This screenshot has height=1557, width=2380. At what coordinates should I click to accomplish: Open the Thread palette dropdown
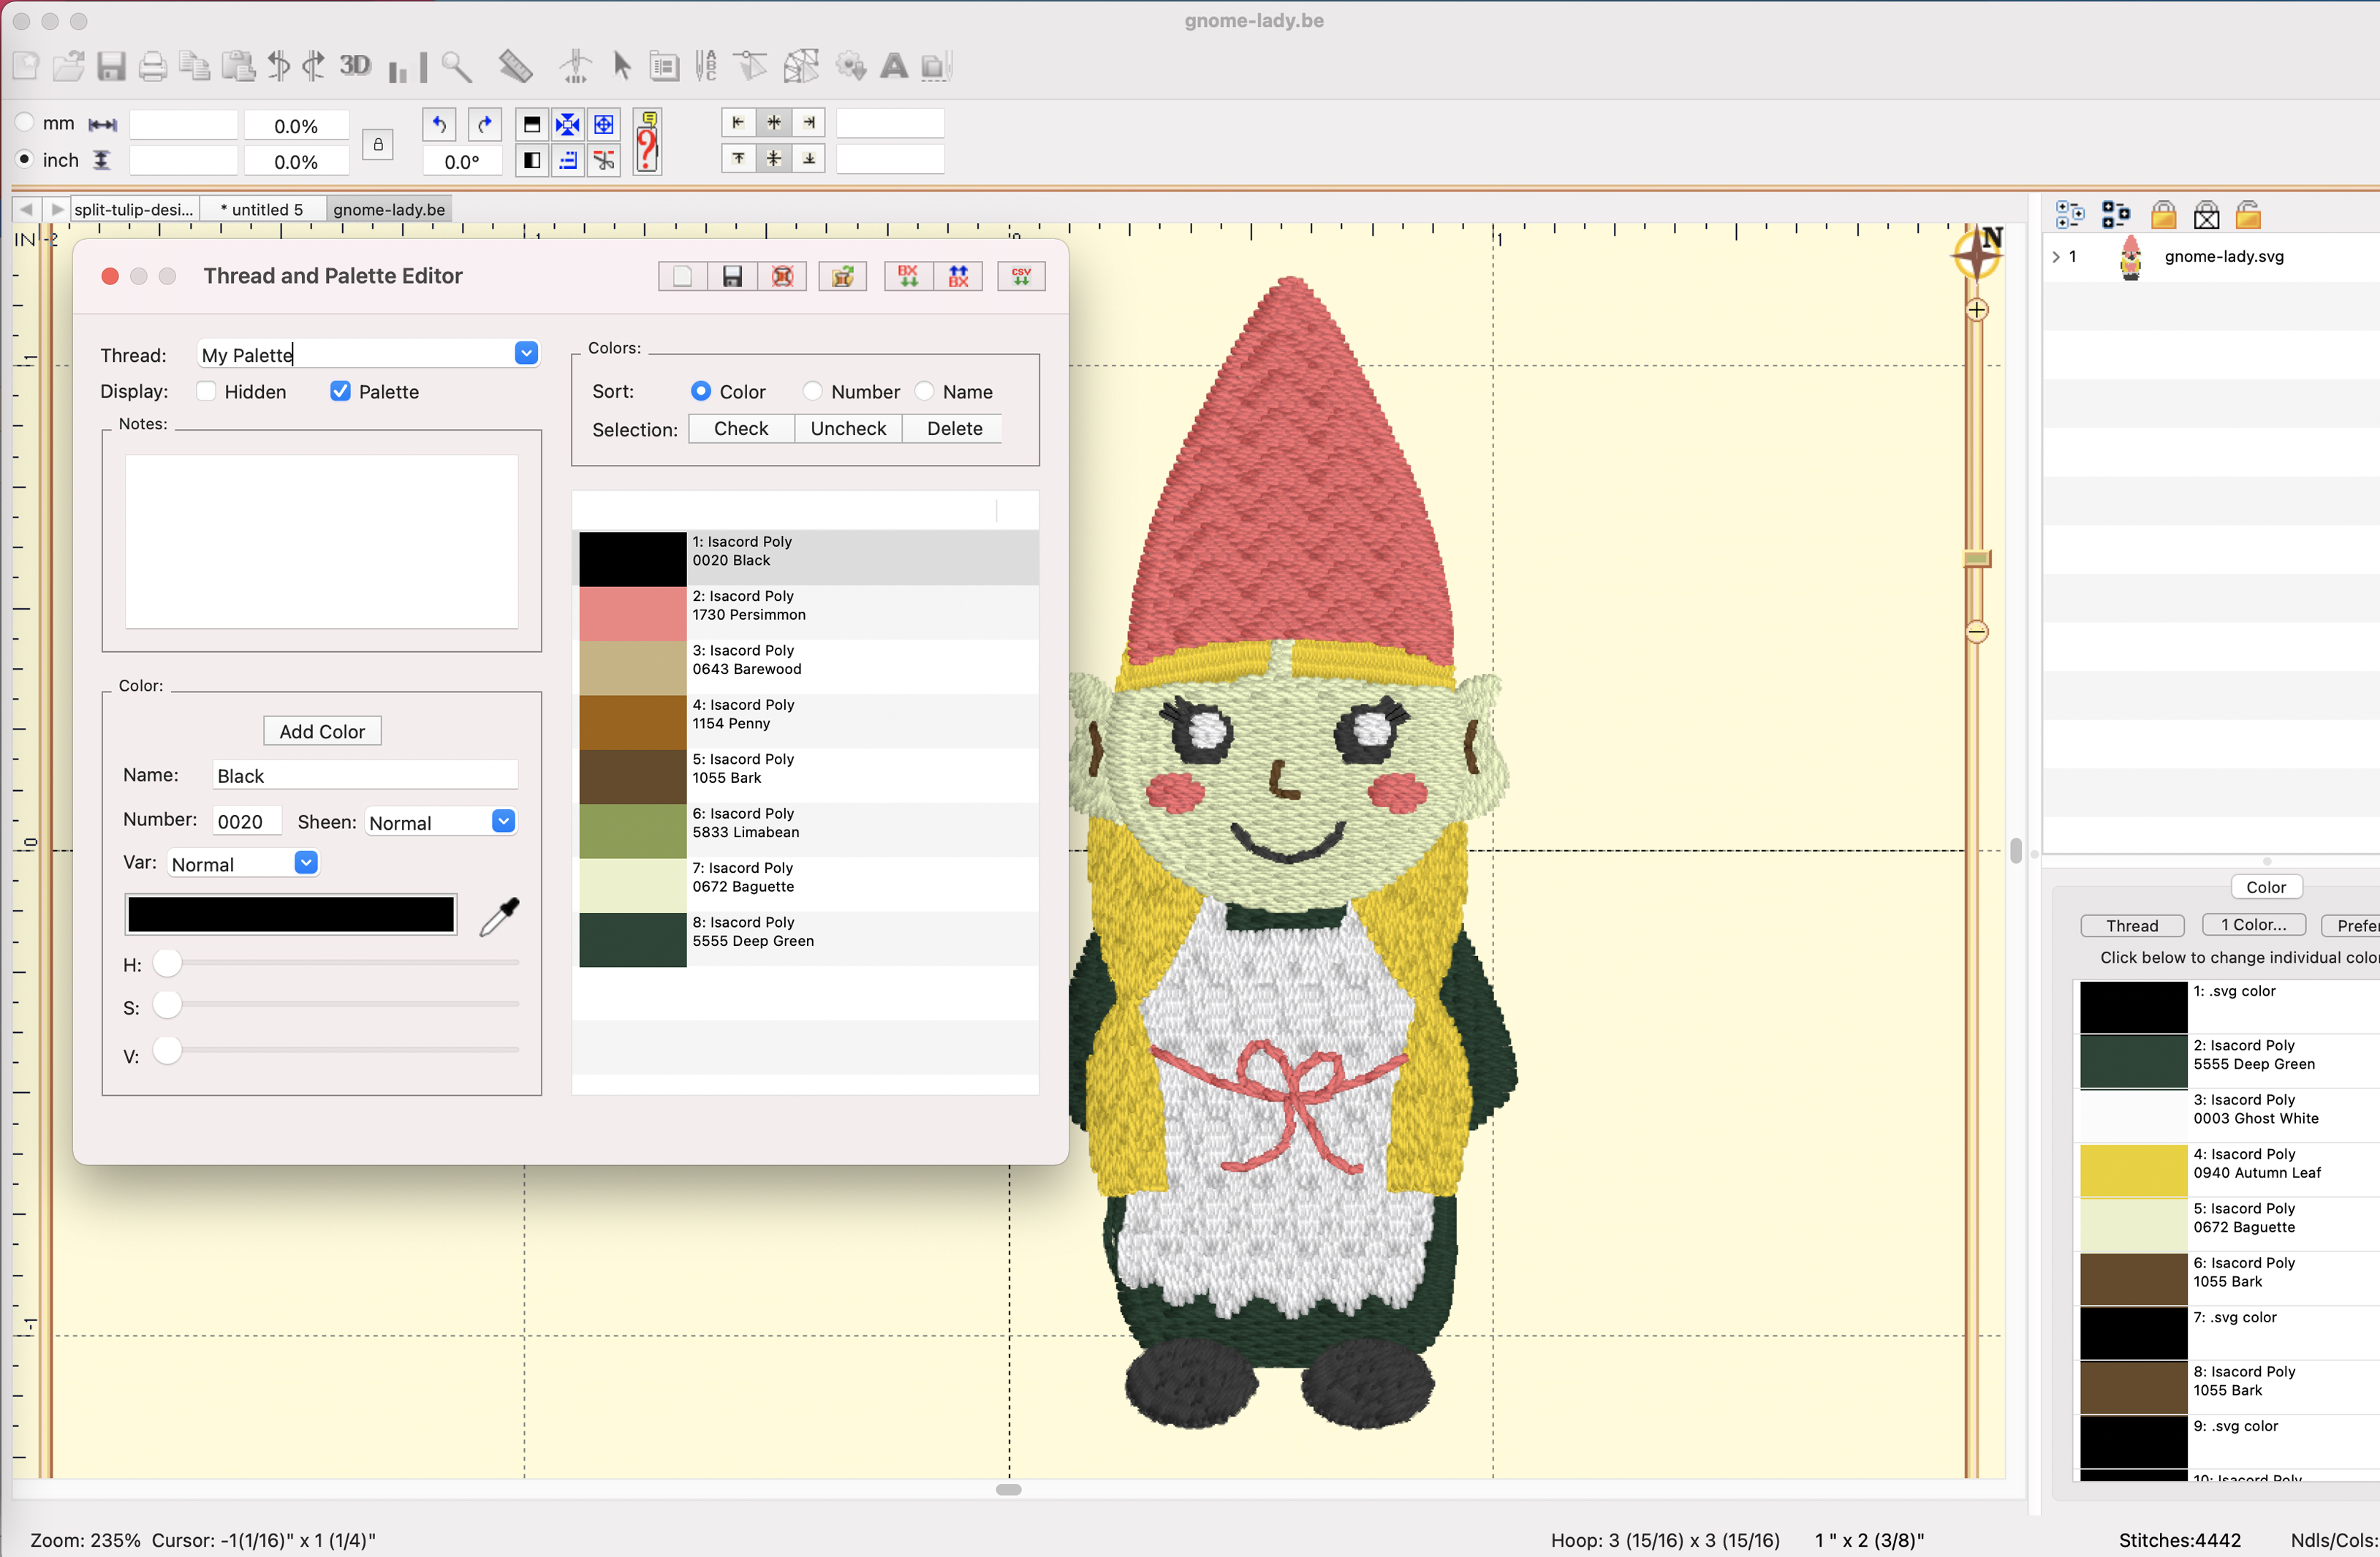526,353
